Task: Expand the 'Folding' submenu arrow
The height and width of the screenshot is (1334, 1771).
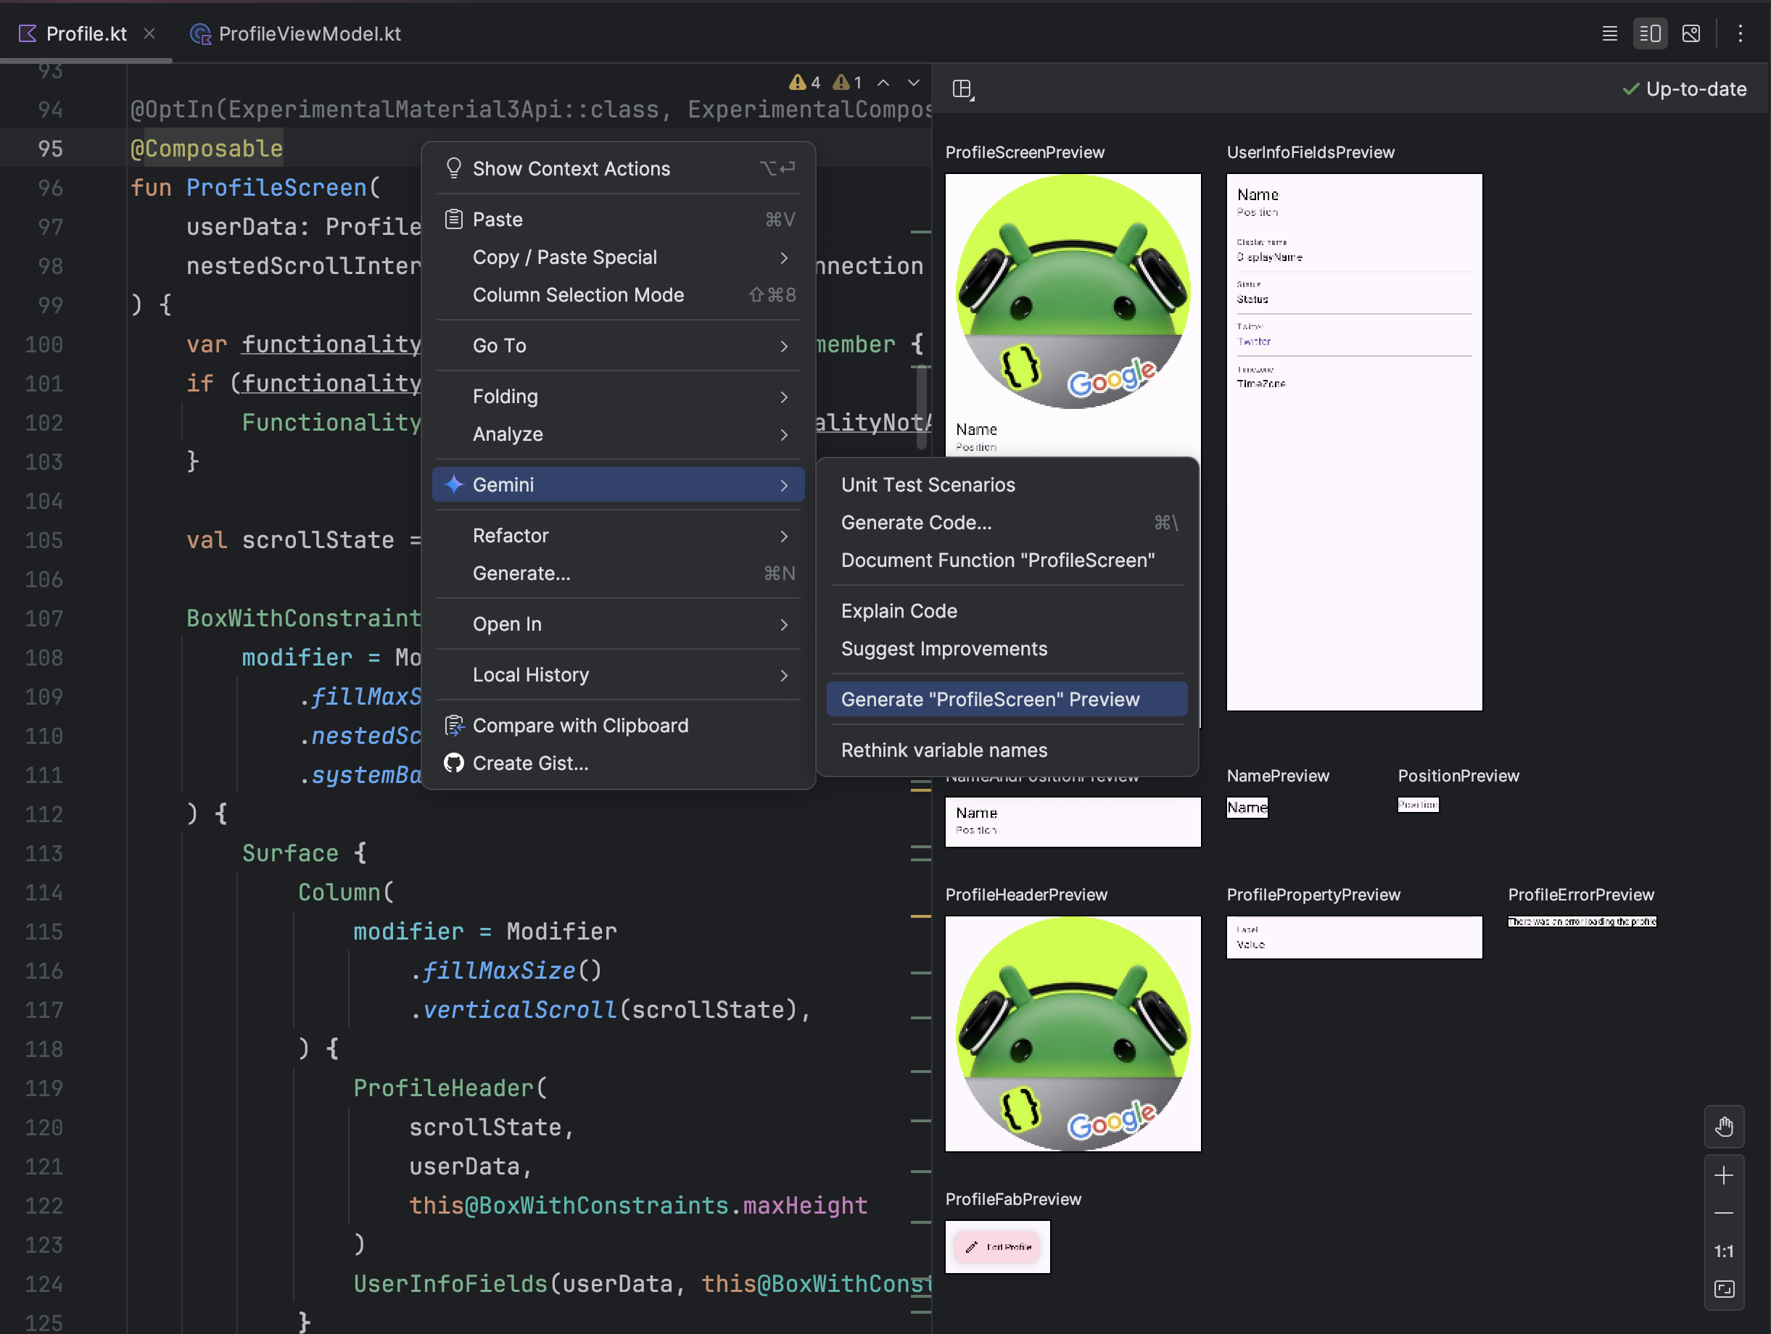Action: click(785, 395)
